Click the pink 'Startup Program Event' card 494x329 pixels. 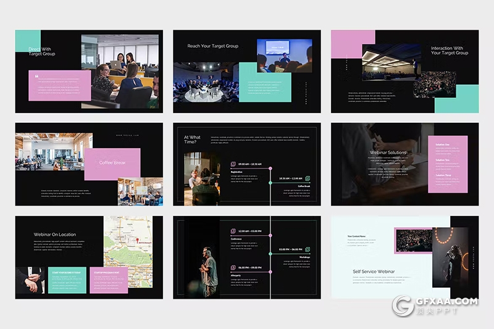coord(109,279)
